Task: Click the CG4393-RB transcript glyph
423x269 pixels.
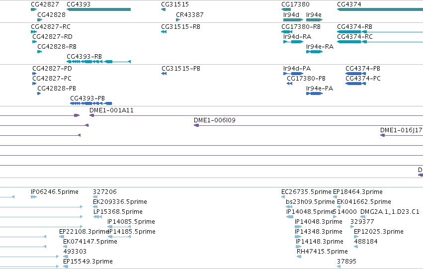Action: coord(99,62)
